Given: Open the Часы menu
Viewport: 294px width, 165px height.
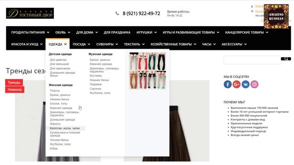Looking at the screenshot, I should pyautogui.click(x=209, y=44).
